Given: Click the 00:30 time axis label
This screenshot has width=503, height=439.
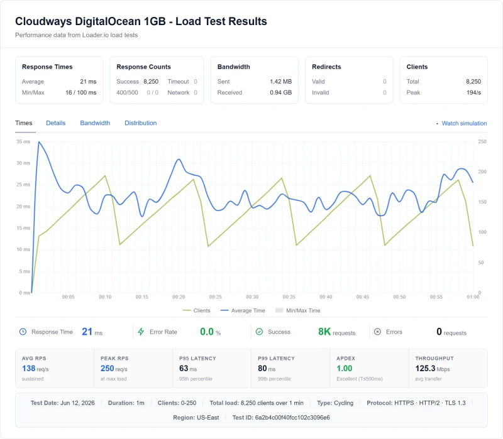Looking at the screenshot, I should coord(252,297).
